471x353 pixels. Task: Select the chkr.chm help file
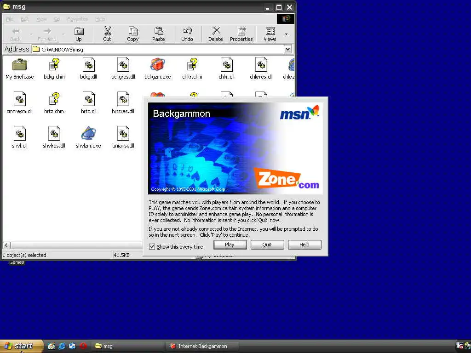[192, 69]
